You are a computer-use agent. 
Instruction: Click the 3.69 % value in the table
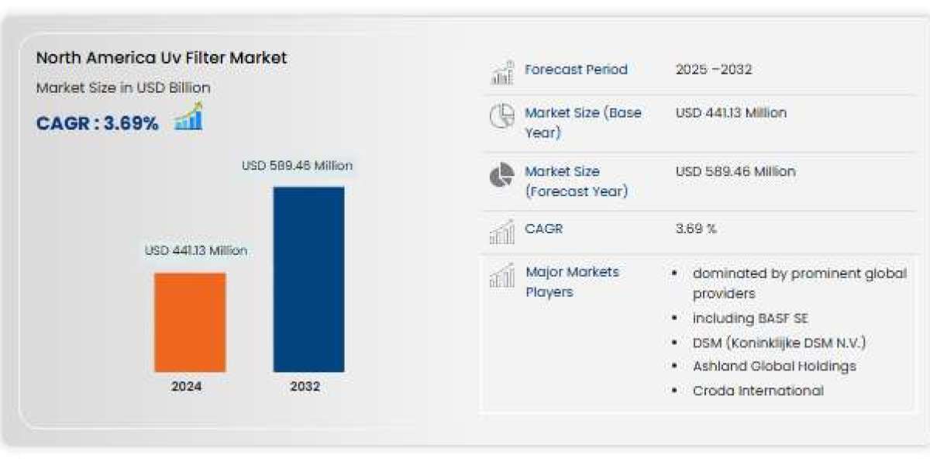point(696,229)
